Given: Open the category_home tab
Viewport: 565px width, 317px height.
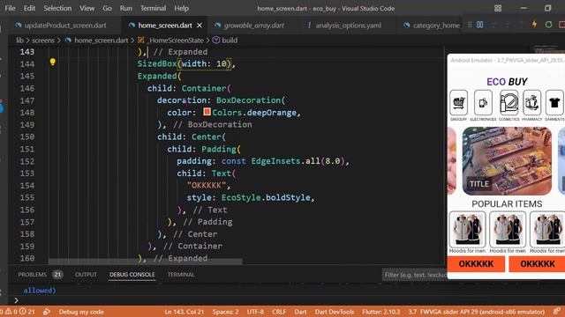Looking at the screenshot, I should click(433, 26).
